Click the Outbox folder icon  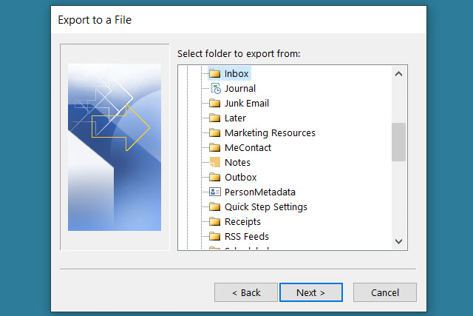click(x=215, y=178)
